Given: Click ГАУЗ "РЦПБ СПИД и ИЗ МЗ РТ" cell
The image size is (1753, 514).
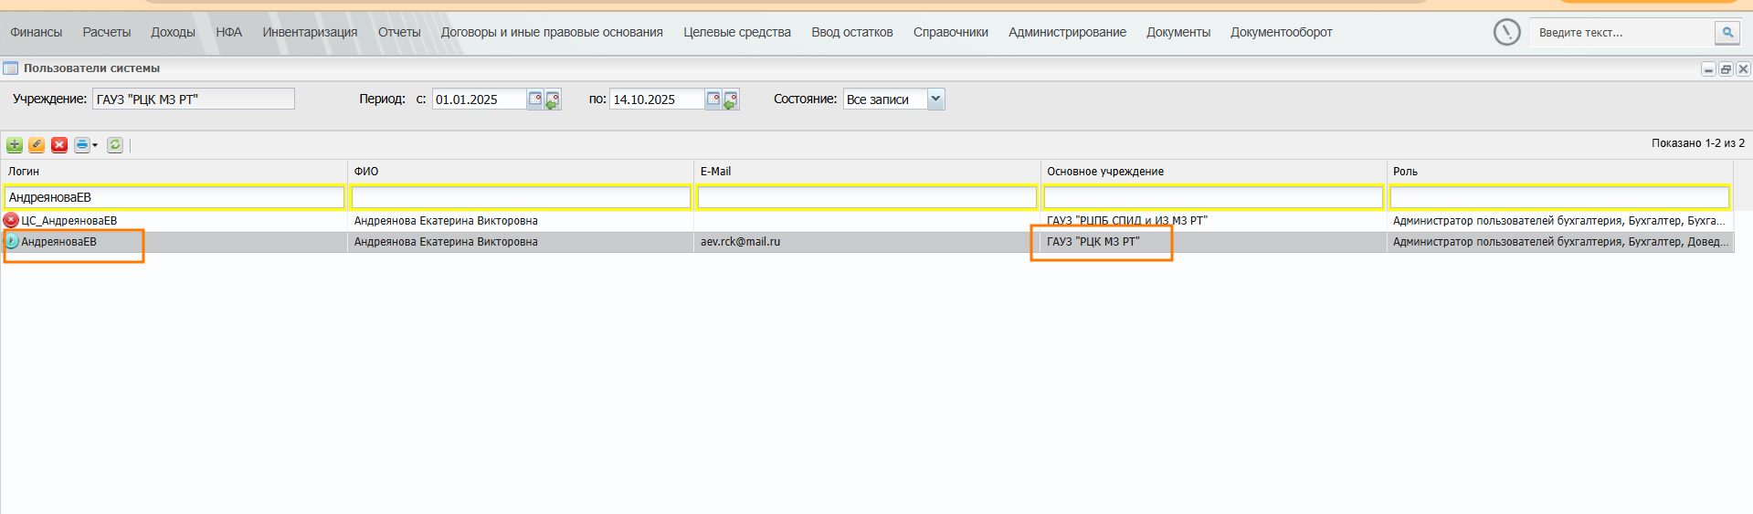Looking at the screenshot, I should 1213,220.
